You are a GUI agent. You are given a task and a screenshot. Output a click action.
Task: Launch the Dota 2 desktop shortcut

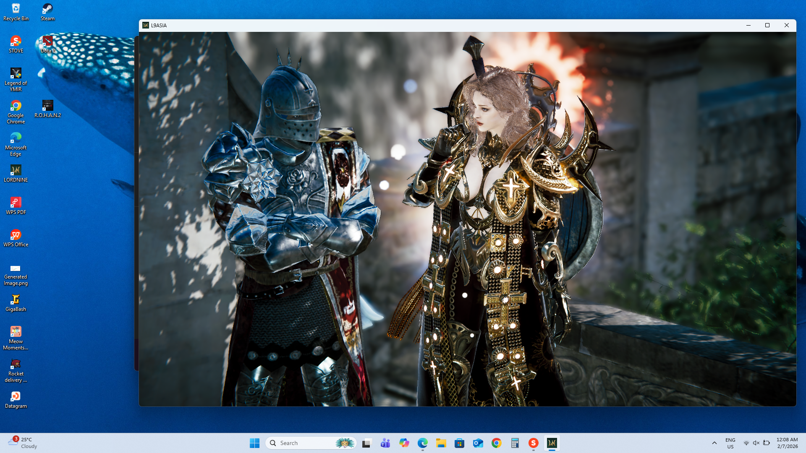tap(47, 44)
